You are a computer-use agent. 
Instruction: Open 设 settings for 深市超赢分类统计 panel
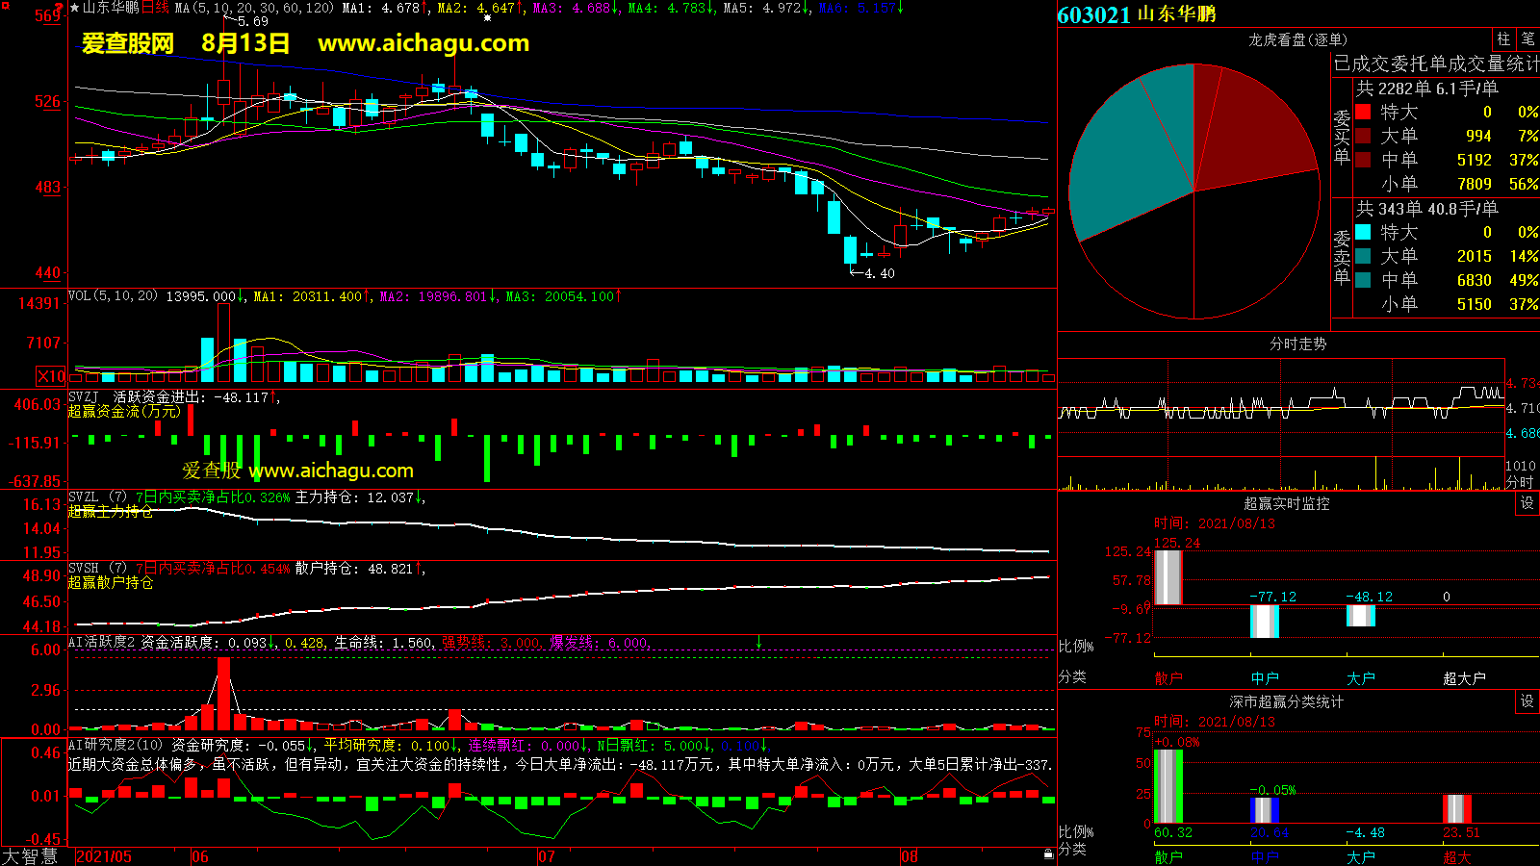pyautogui.click(x=1527, y=701)
